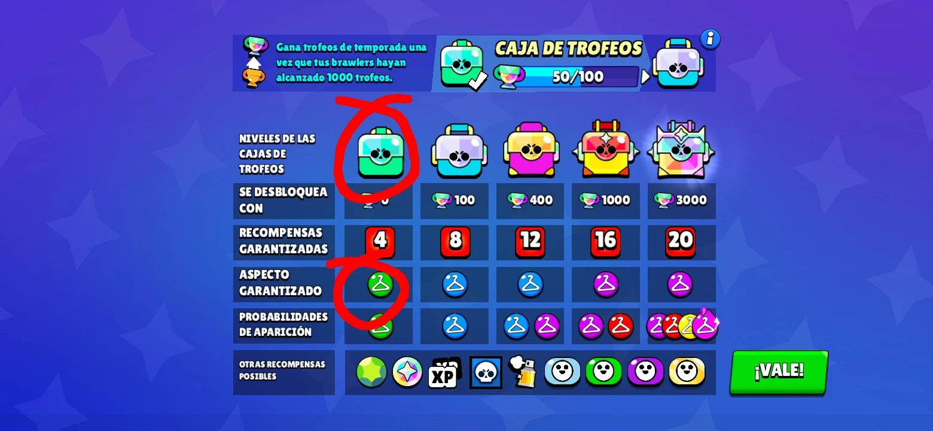Click the 3000 trophies unlock cell
This screenshot has width=933, height=431.
click(x=681, y=201)
